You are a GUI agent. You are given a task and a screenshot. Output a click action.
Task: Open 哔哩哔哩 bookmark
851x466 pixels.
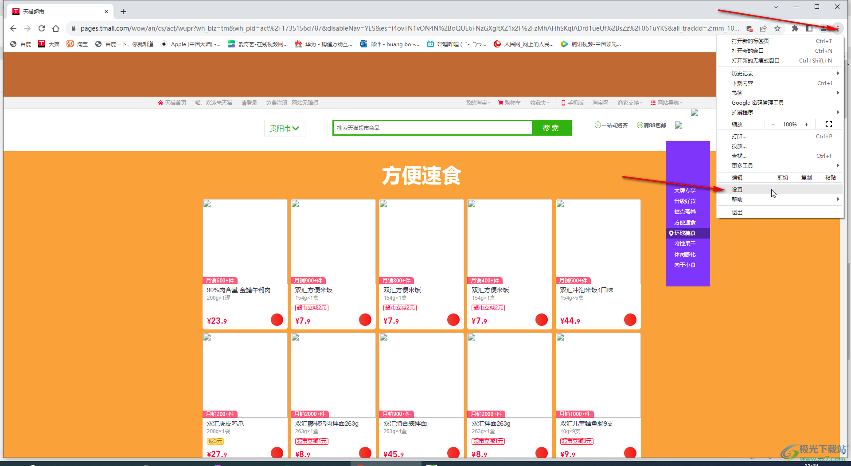(457, 44)
